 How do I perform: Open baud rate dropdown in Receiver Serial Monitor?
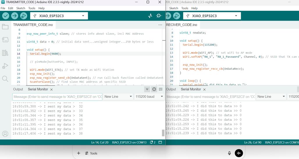pyautogui.click(x=293, y=97)
